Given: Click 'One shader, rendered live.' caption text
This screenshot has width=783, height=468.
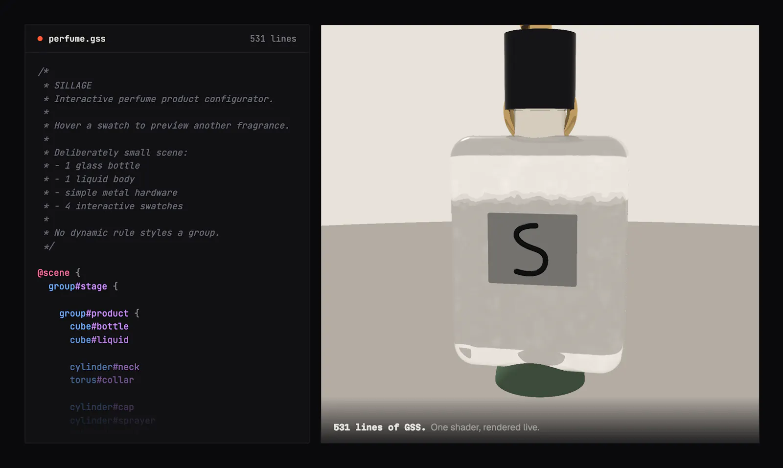Looking at the screenshot, I should point(485,427).
